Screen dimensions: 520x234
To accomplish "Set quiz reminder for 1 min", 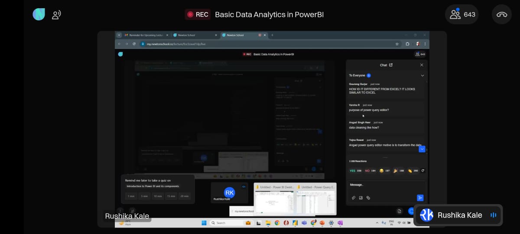I will 131,196.
